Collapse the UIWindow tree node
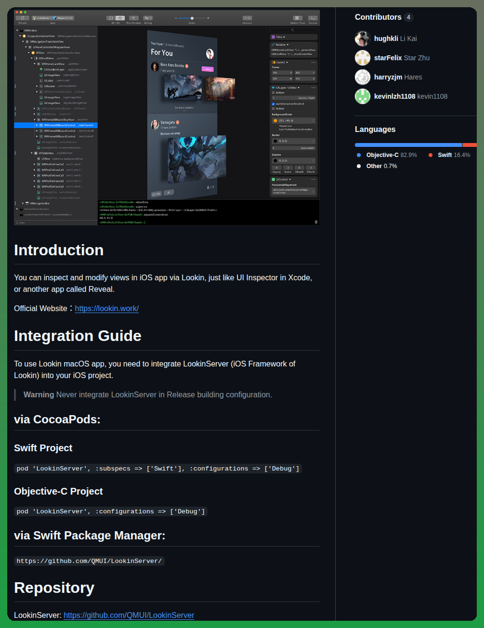Viewport: 484px width, 628px height. click(17, 30)
